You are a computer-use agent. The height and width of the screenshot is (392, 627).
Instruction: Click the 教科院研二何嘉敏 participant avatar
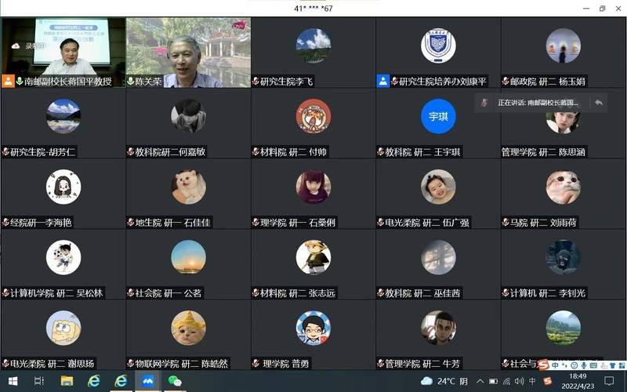(188, 116)
